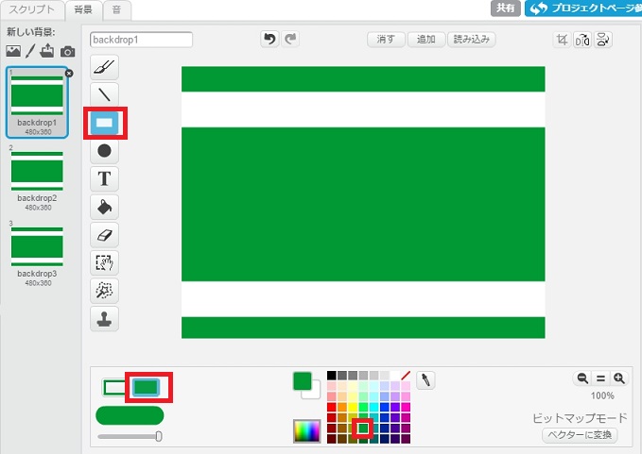Click Upload backdrop from file icon
Viewport: 642px width, 454px height.
pos(47,51)
